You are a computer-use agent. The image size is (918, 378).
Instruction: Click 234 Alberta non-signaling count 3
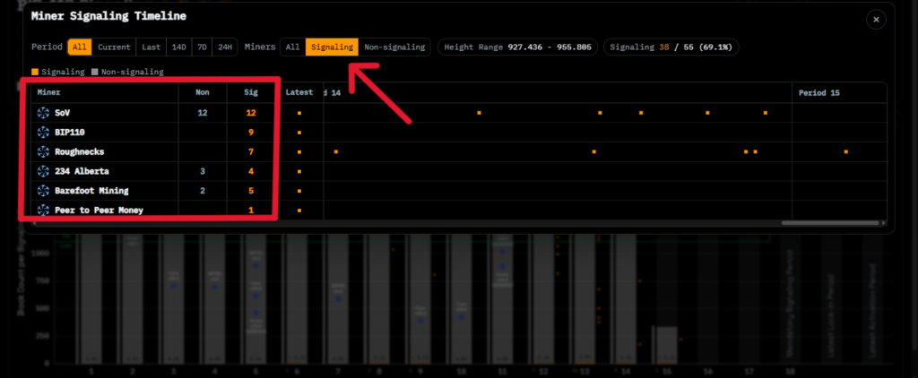click(x=203, y=171)
